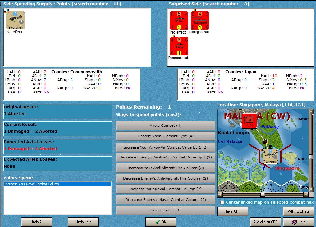Screen dimensions: 316x227
Task: Click the 'Disorganized' label under Transport
Action: [x=199, y=32]
